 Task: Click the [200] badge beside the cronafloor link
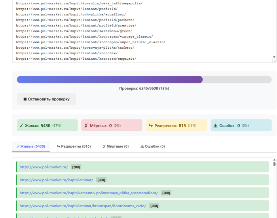click(166, 193)
